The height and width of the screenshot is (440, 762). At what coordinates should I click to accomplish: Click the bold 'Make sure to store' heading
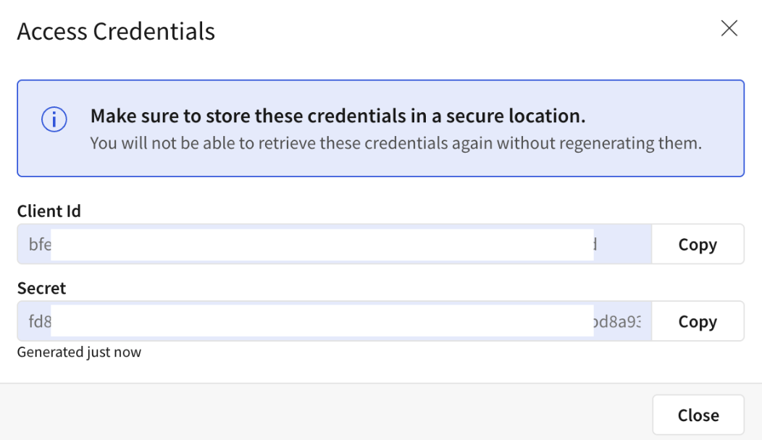coord(338,116)
